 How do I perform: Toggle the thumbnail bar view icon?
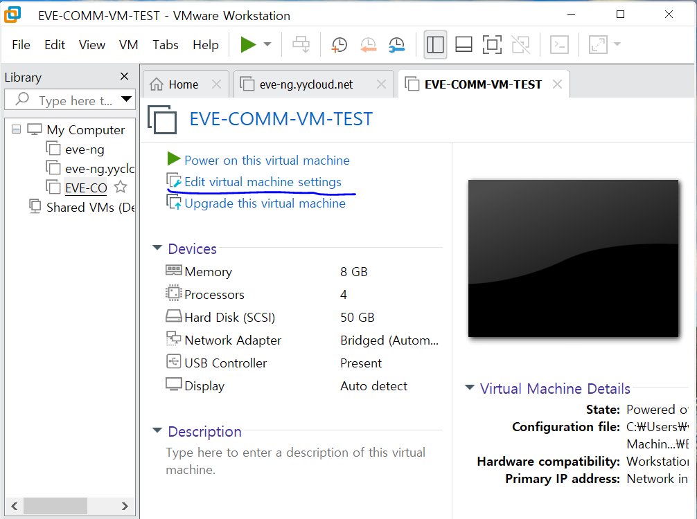tap(464, 44)
